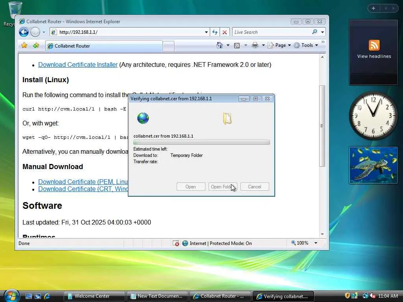
Task: Expand the Feeds dropdown arrow
Action: click(x=246, y=46)
